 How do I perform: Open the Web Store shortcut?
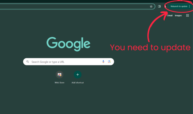(x=60, y=74)
